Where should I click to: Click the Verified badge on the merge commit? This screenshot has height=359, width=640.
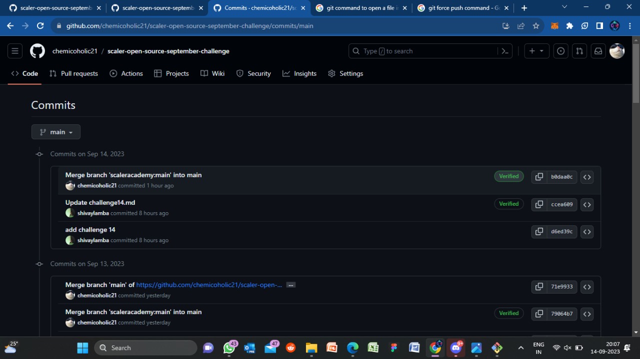[508, 176]
